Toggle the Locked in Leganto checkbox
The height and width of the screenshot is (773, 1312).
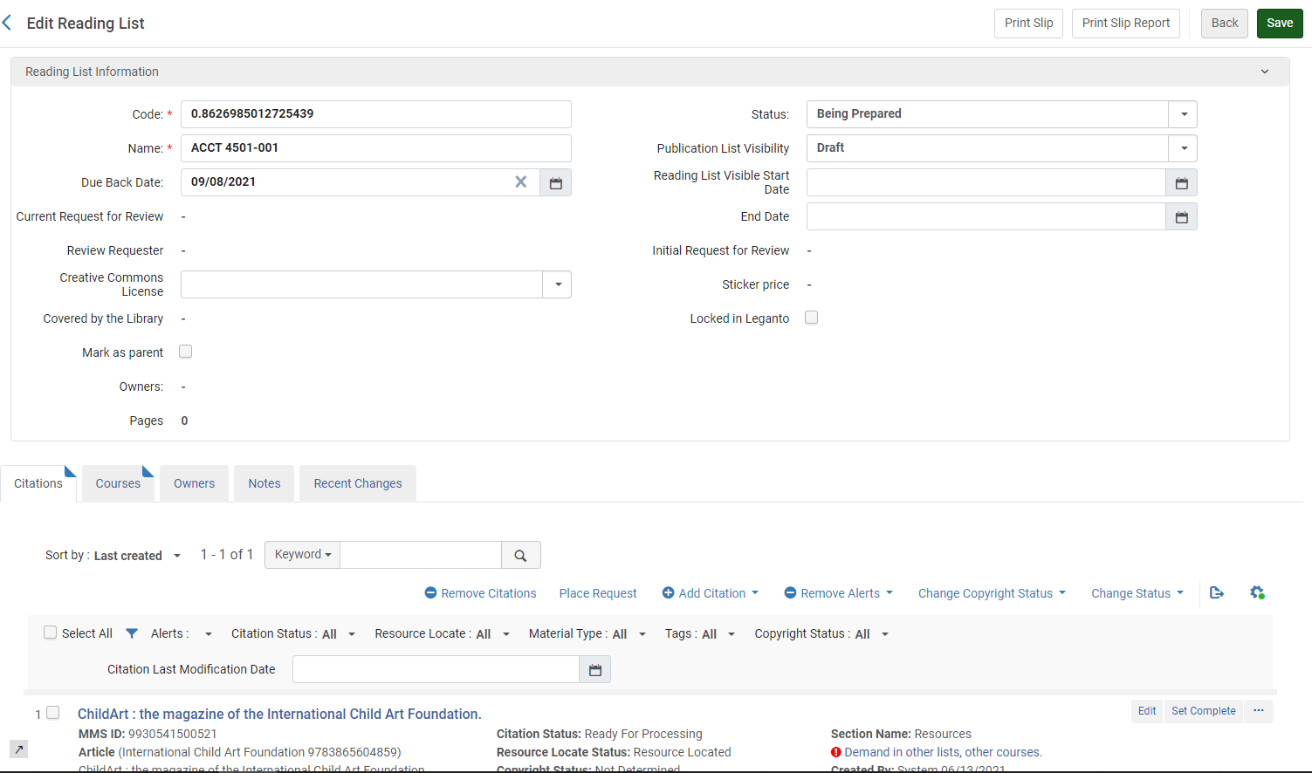pos(812,318)
